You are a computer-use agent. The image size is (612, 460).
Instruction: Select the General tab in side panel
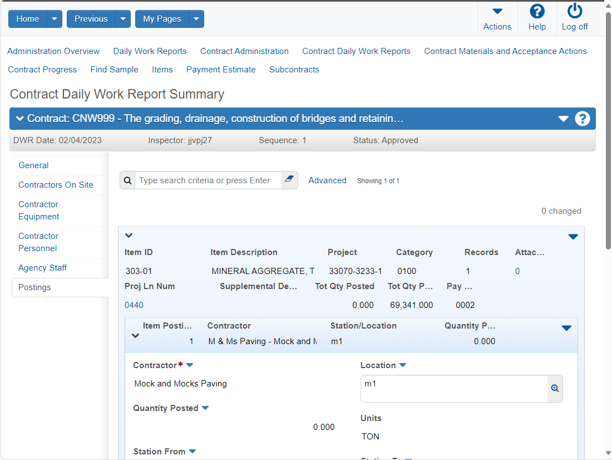33,165
